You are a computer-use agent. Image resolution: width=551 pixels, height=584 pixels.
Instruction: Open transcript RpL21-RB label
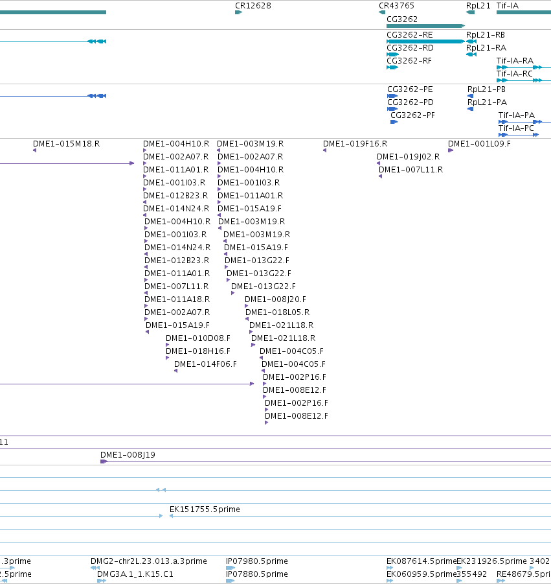[x=486, y=34]
